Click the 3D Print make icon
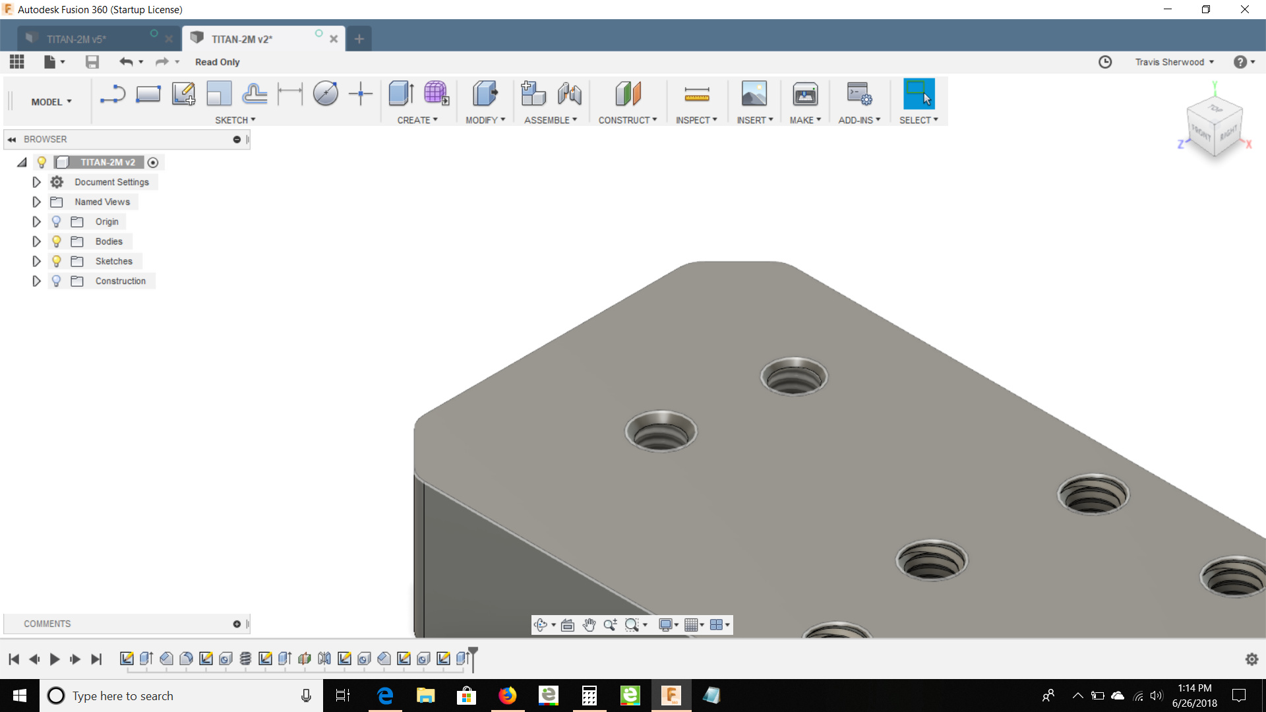Viewport: 1266px width, 712px height. point(804,94)
